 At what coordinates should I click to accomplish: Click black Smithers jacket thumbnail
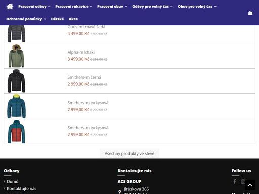click(16, 81)
